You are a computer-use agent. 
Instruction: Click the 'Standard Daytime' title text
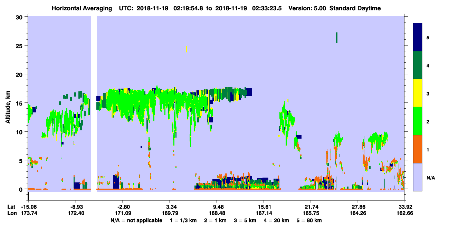tap(355, 8)
